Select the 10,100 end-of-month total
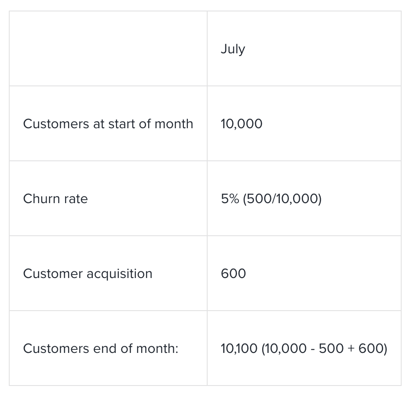 point(239,349)
